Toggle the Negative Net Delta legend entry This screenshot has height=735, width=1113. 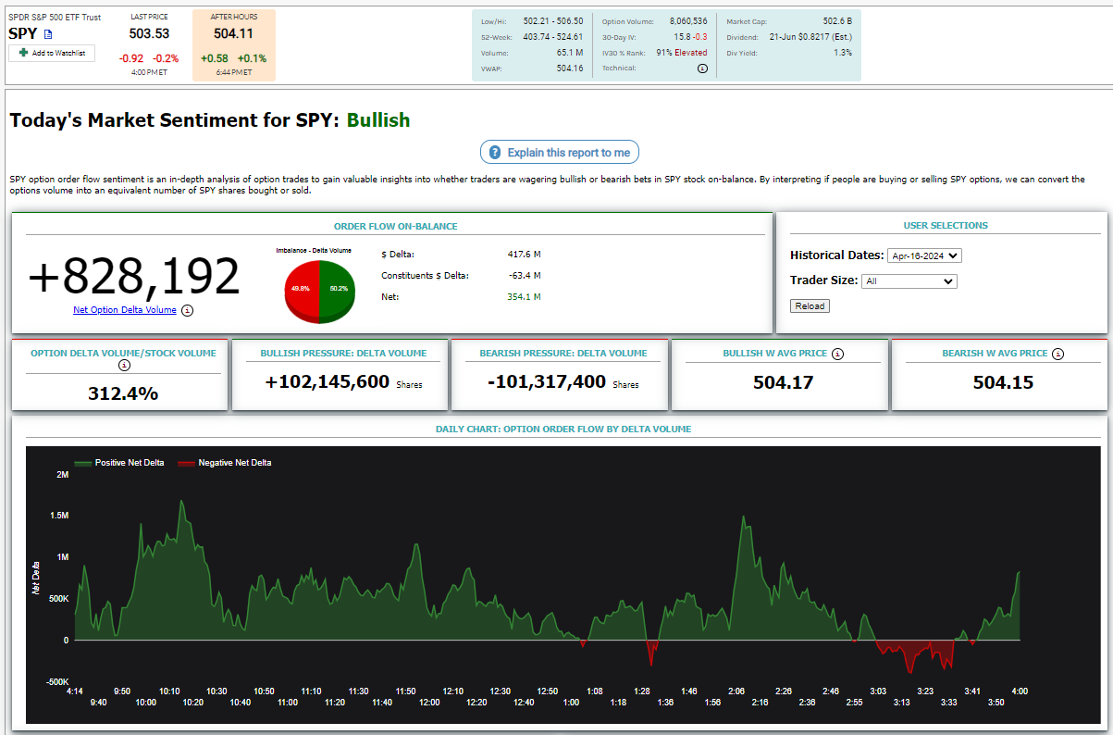[225, 463]
